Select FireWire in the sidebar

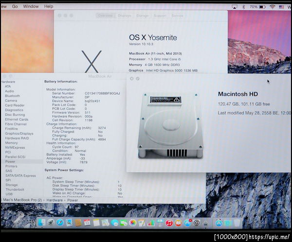click(x=11, y=129)
